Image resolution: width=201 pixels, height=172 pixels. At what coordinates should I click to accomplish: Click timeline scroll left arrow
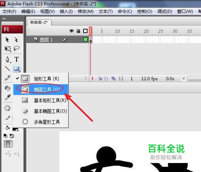point(184,78)
